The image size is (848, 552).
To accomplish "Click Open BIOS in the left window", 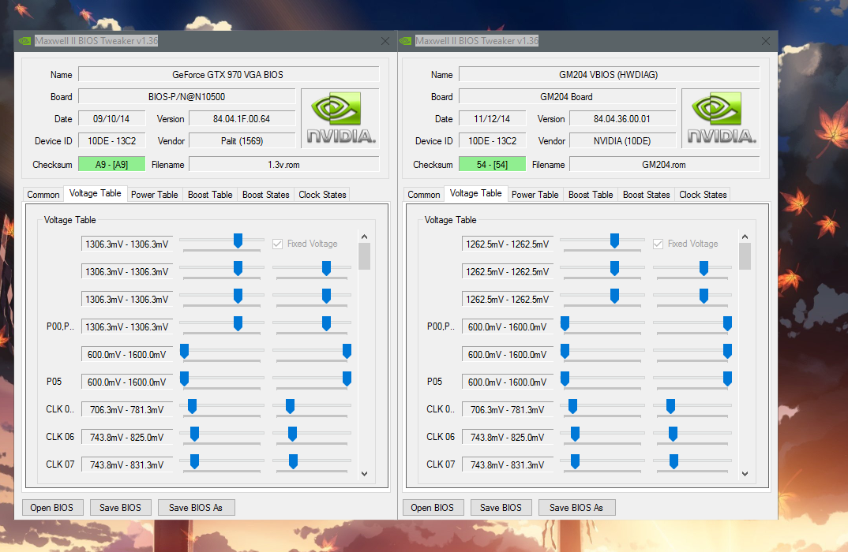I will 52,508.
